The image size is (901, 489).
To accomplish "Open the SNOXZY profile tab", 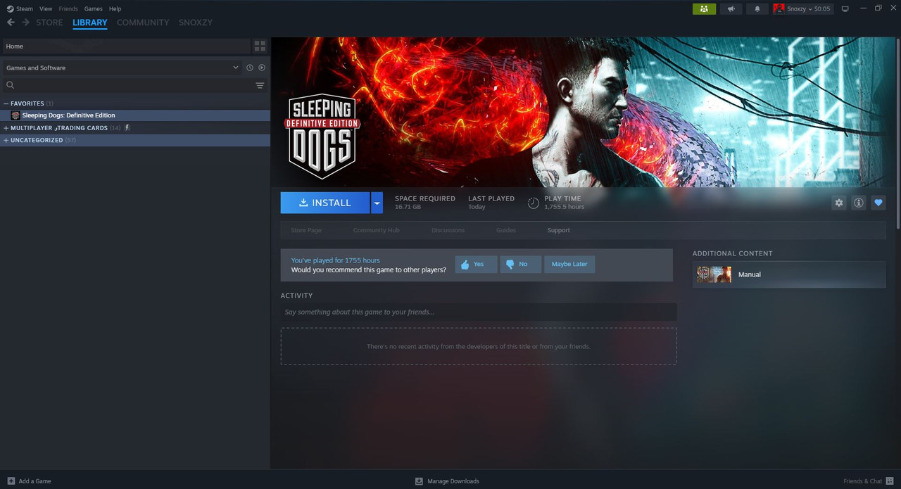I will coord(195,23).
